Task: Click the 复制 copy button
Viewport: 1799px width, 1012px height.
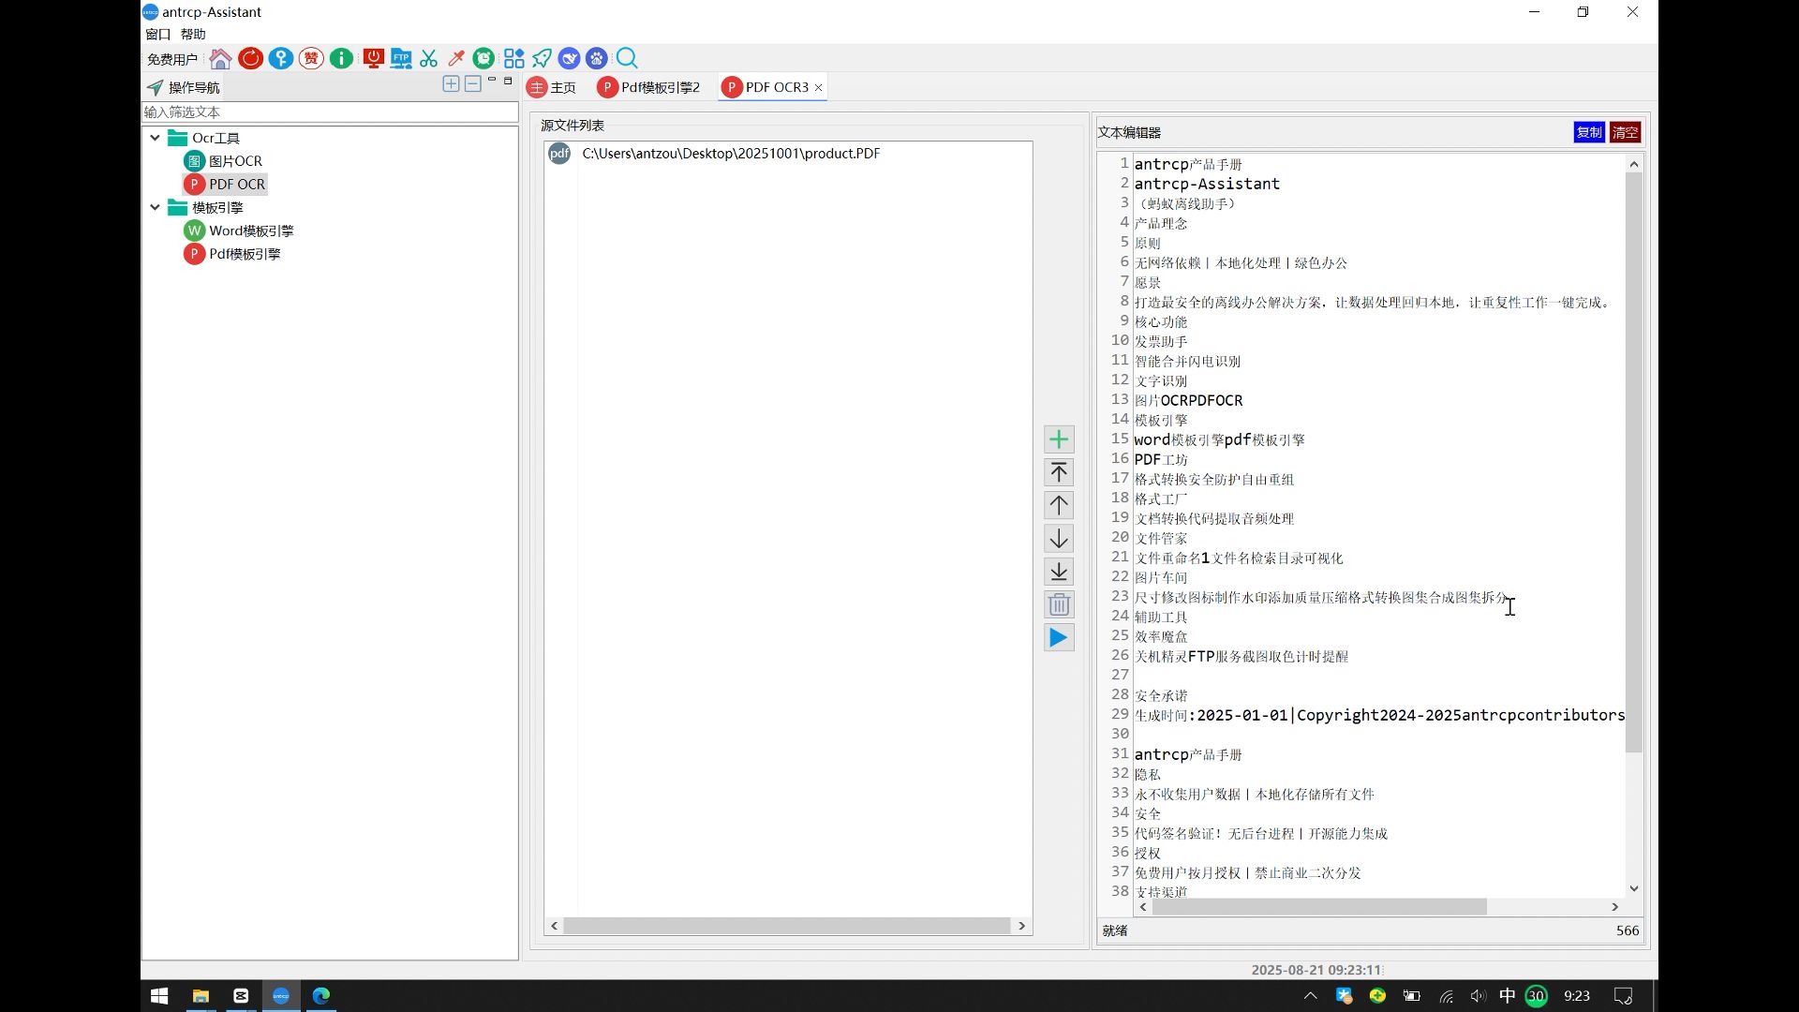Action: pos(1589,132)
